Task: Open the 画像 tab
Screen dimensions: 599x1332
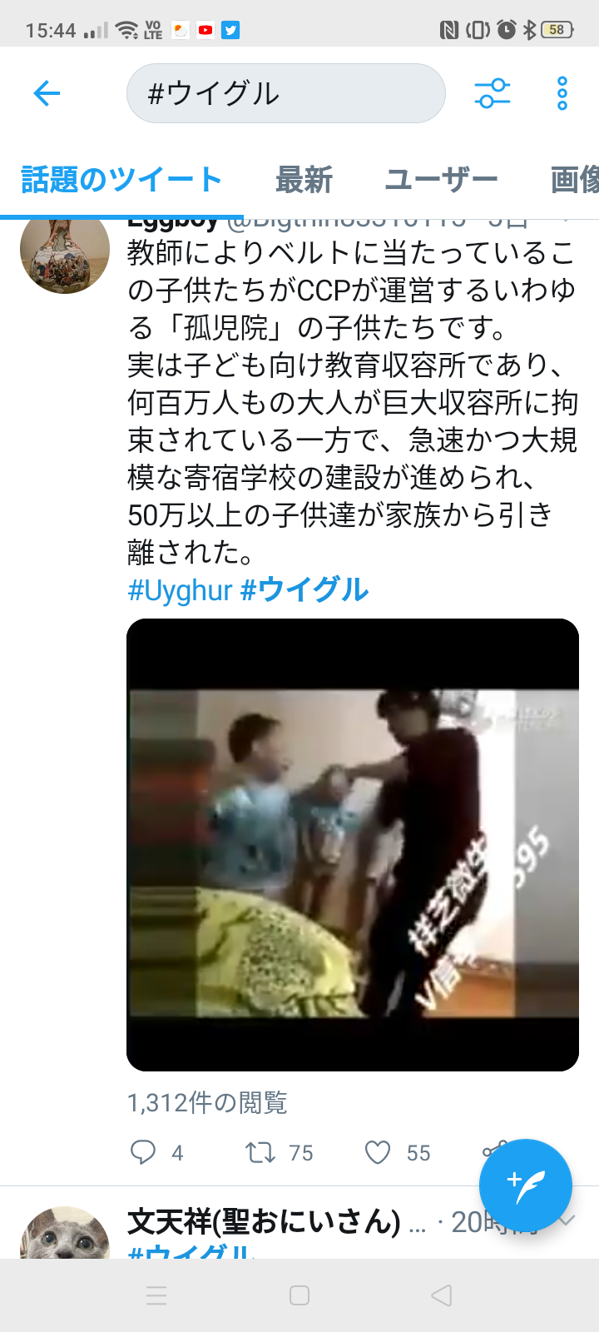Action: 575,180
